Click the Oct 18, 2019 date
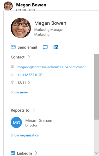This screenshot has width=99, height=156. [x=25, y=10]
